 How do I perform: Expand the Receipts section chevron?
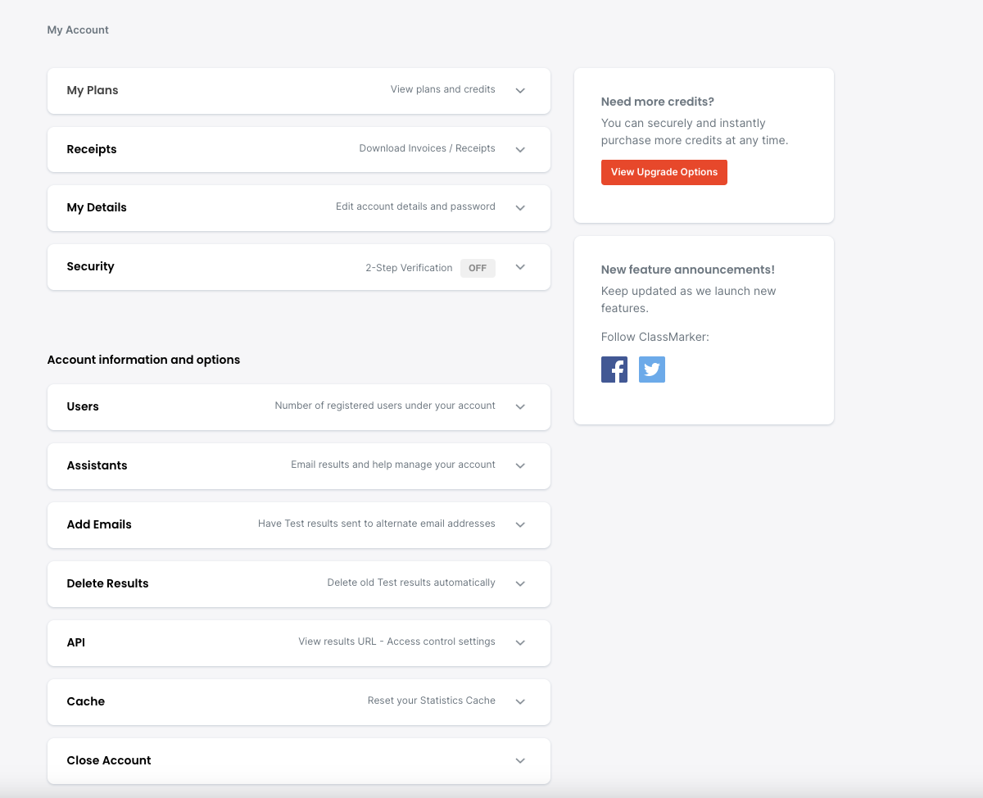click(520, 150)
